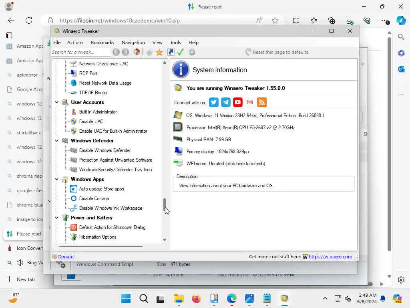This screenshot has height=308, width=410.
Task: Open Edge Favorites list icon
Action: (314, 20)
